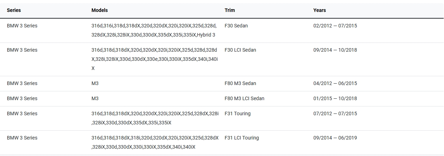
Task: Click the Series column header
Action: coord(14,10)
